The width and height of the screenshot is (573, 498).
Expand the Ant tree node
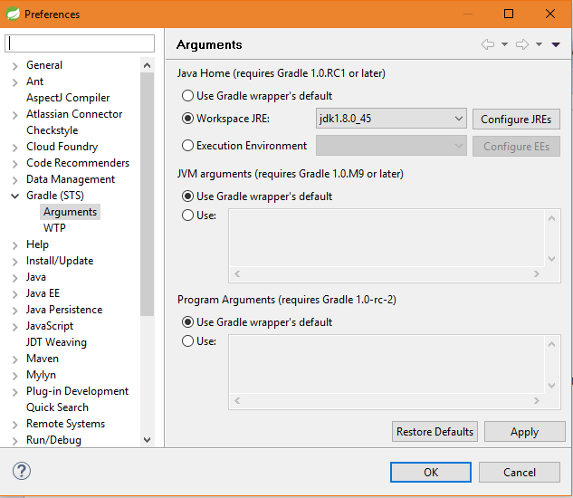[15, 82]
